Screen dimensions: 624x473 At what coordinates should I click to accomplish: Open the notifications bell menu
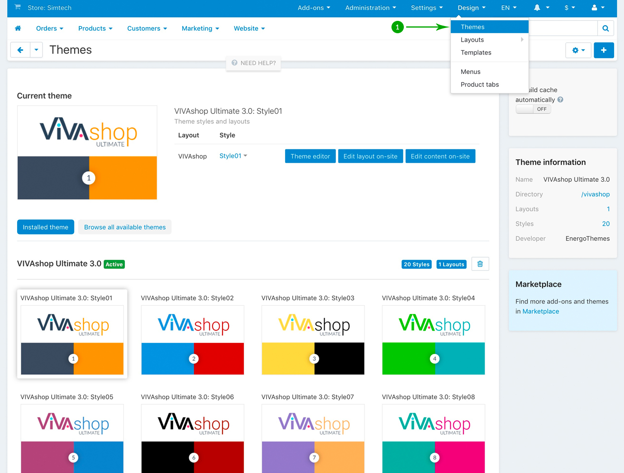tap(541, 8)
